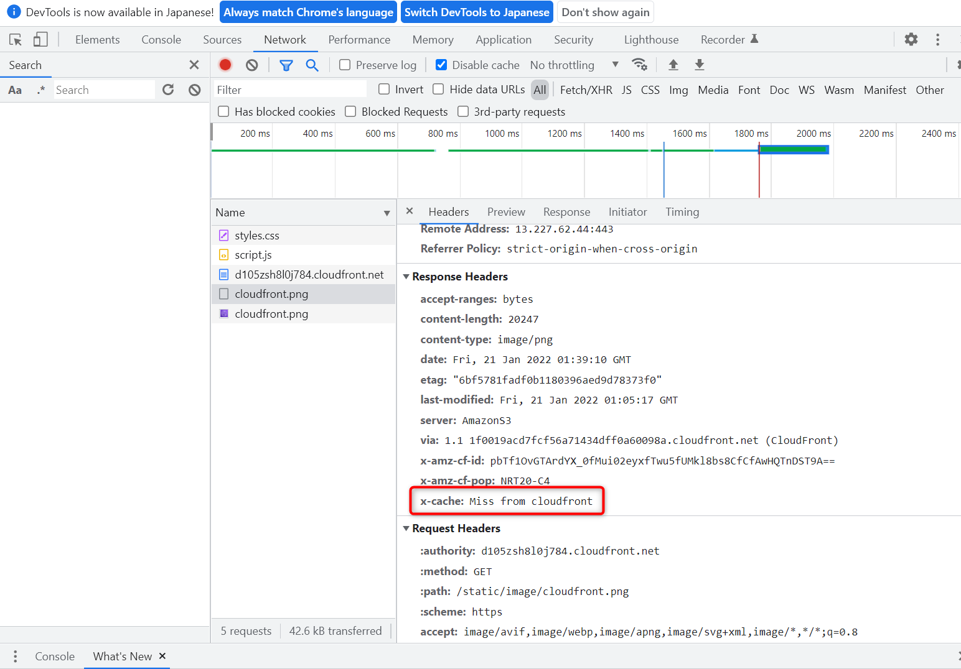The image size is (961, 669).
Task: Check the Invert filter checkbox
Action: [x=384, y=89]
